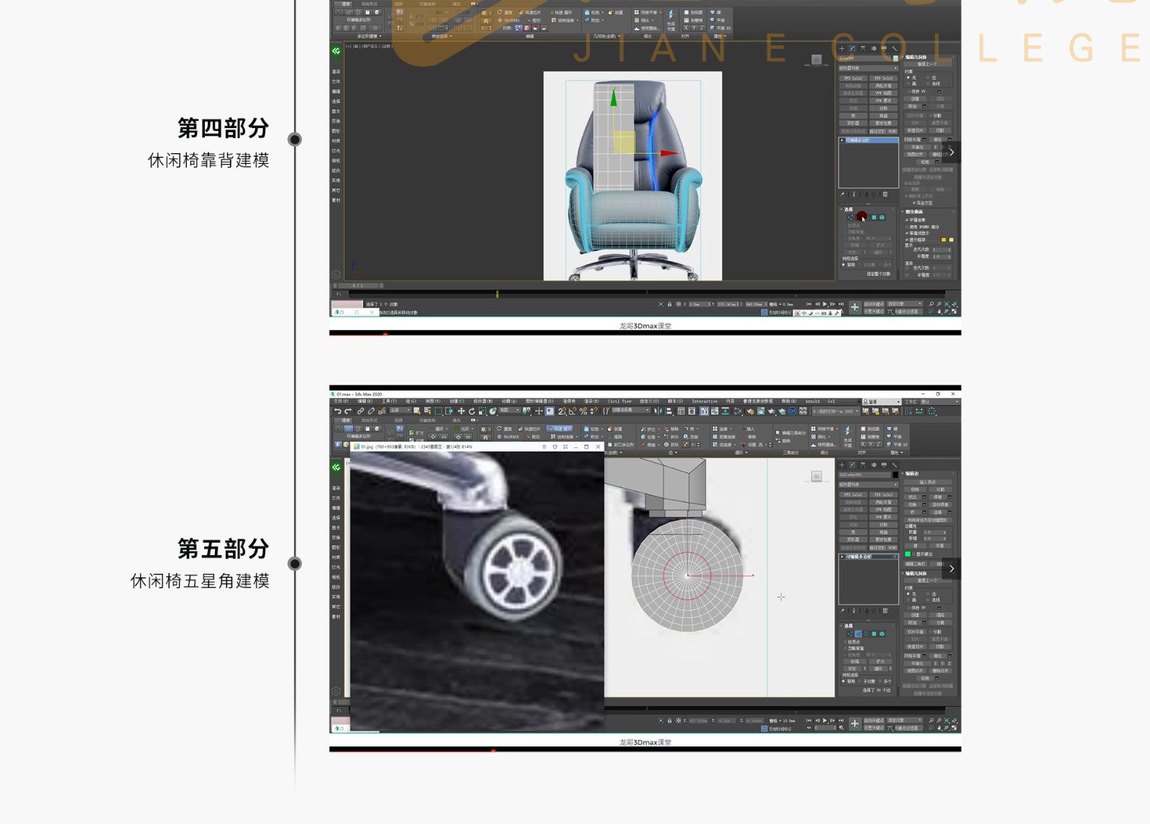Click the Mirror tool icon in lower toolbar
1150x824 pixels.
click(658, 411)
